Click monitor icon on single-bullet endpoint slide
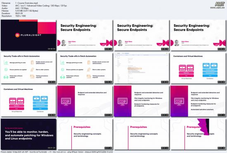Image resolution: width=227 pixels, height=153 pixels. [66, 101]
